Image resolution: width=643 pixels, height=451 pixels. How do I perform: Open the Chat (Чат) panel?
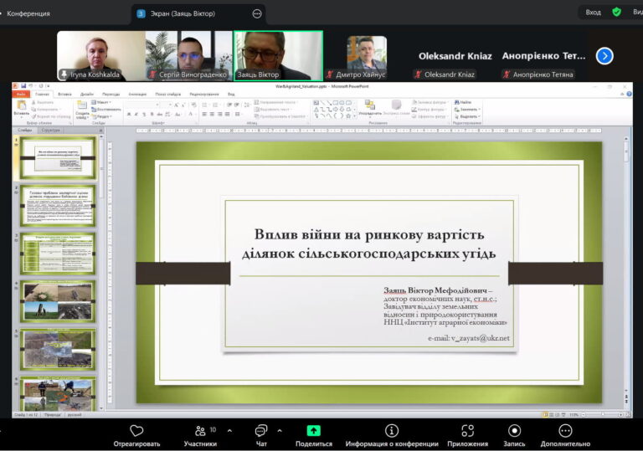tap(261, 430)
